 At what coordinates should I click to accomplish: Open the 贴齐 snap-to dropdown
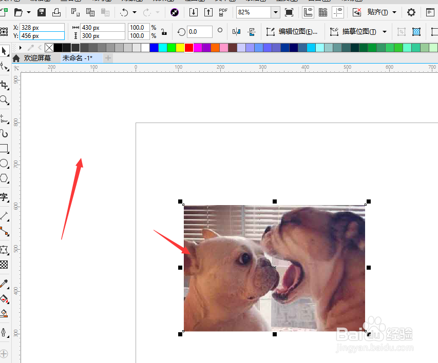pos(394,12)
